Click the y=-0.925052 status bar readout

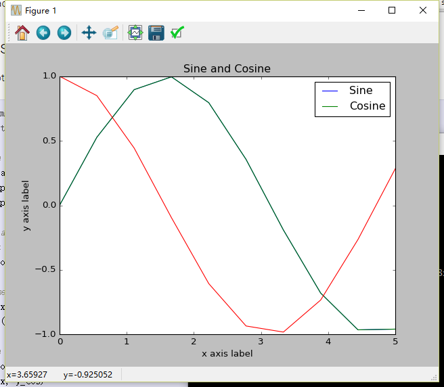[88, 375]
